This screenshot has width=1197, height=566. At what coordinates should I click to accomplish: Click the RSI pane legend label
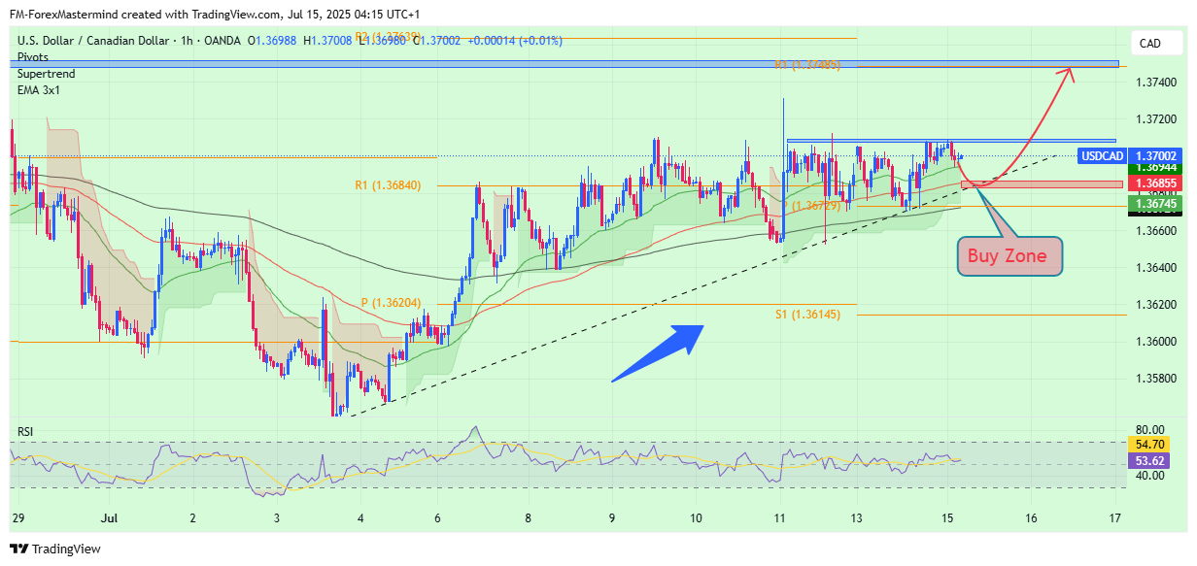[27, 431]
